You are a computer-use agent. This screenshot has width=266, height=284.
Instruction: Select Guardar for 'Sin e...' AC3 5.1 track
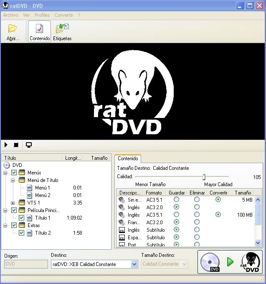[x=176, y=200]
